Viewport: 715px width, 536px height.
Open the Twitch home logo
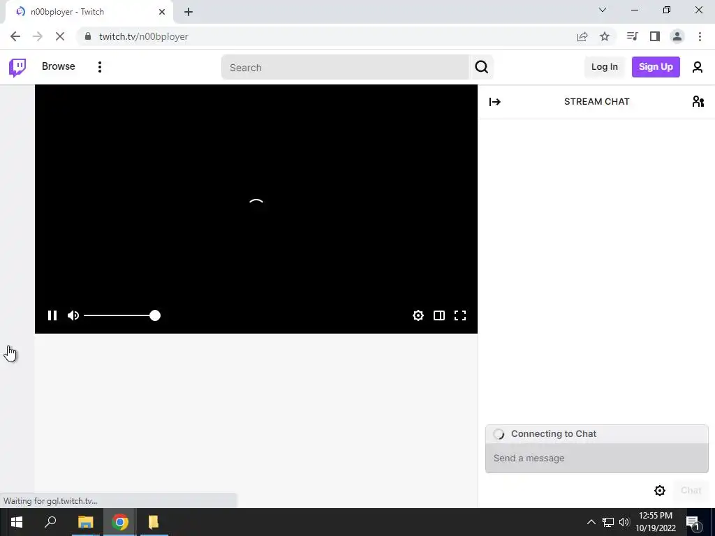point(17,68)
